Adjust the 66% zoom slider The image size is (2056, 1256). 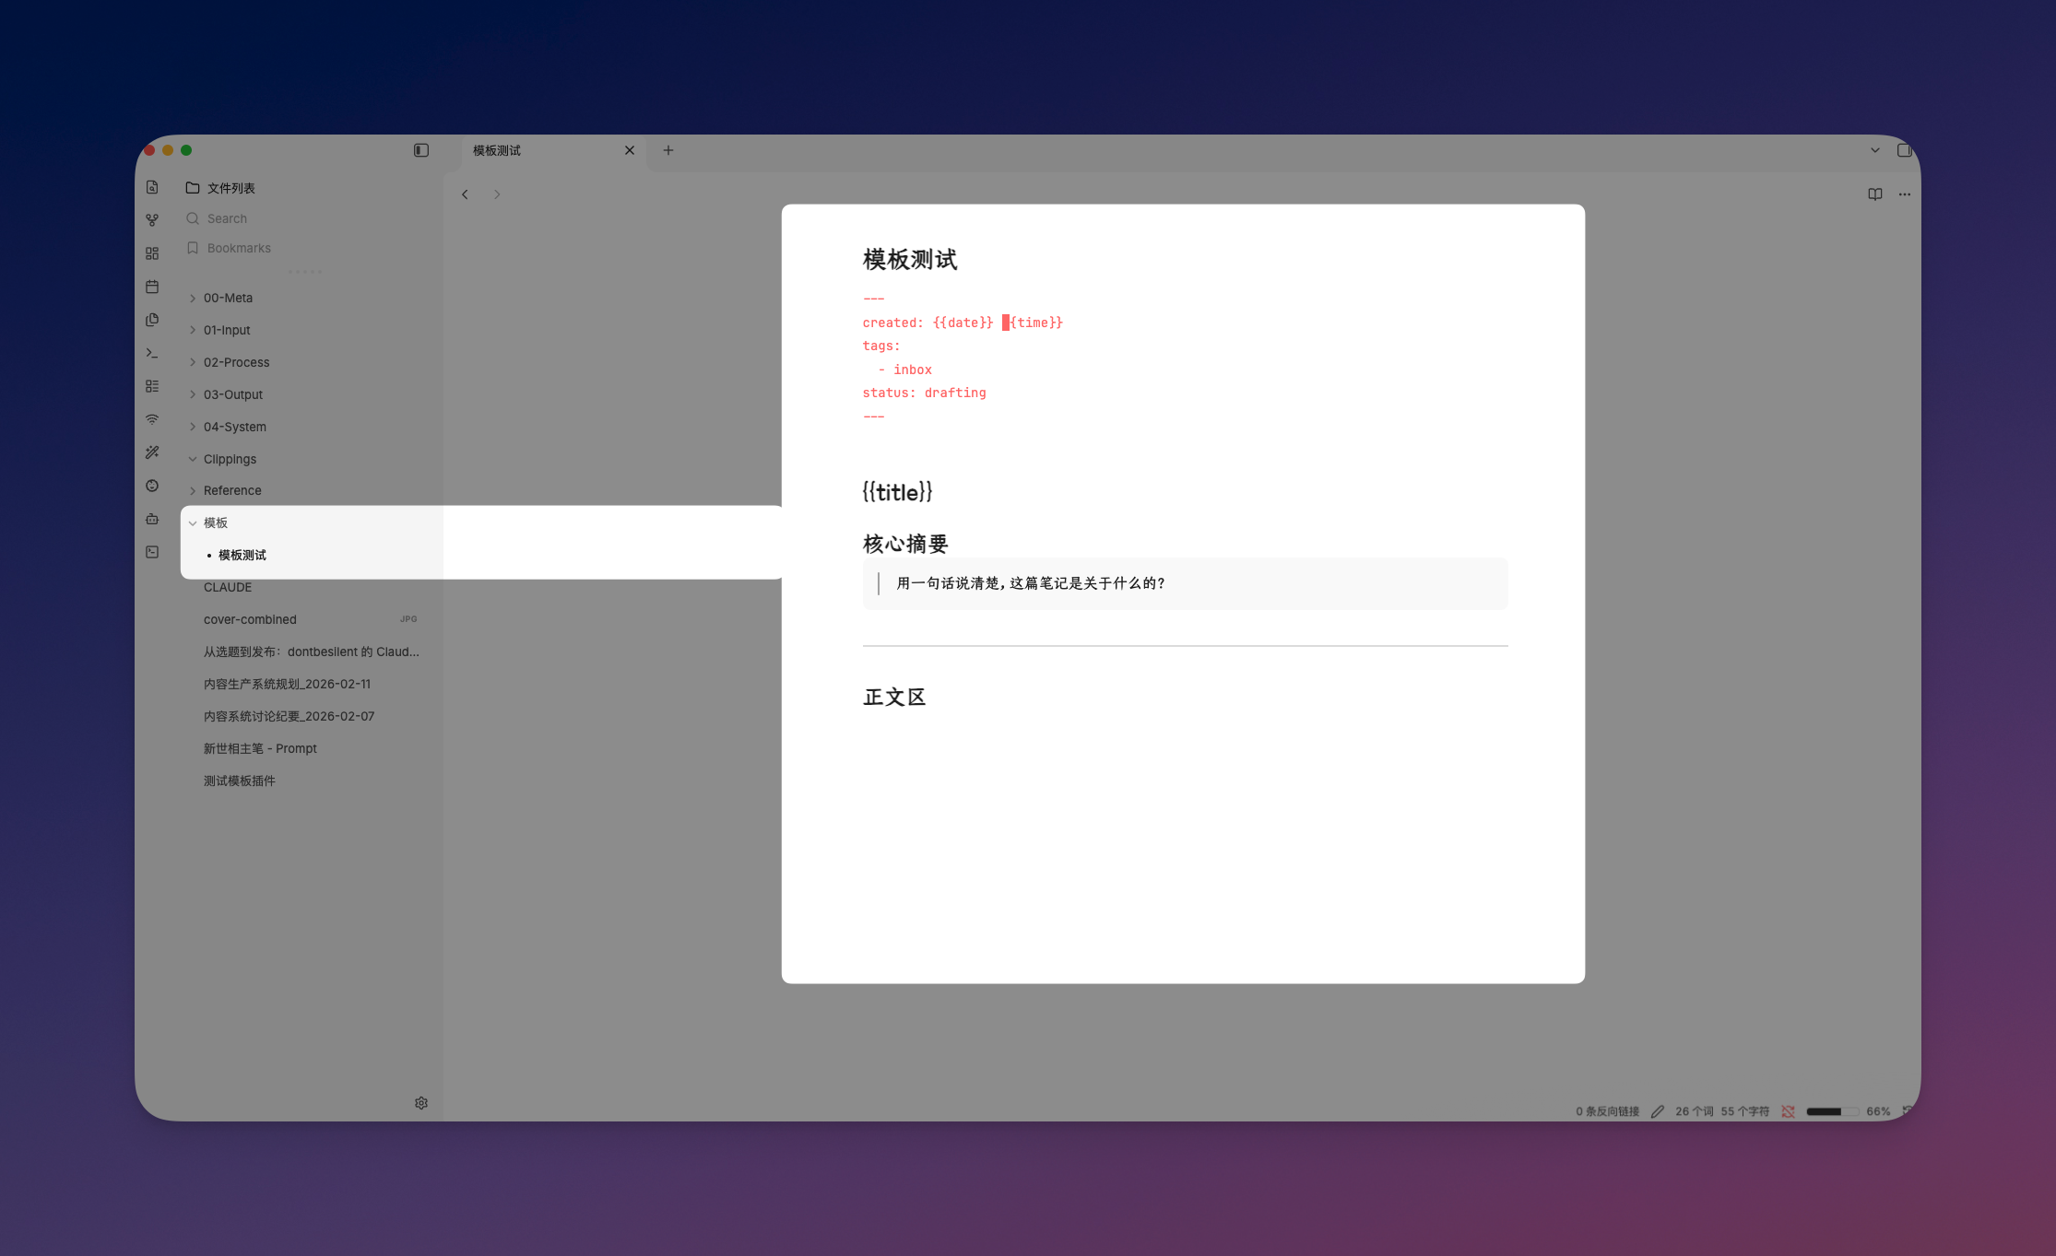(x=1832, y=1111)
